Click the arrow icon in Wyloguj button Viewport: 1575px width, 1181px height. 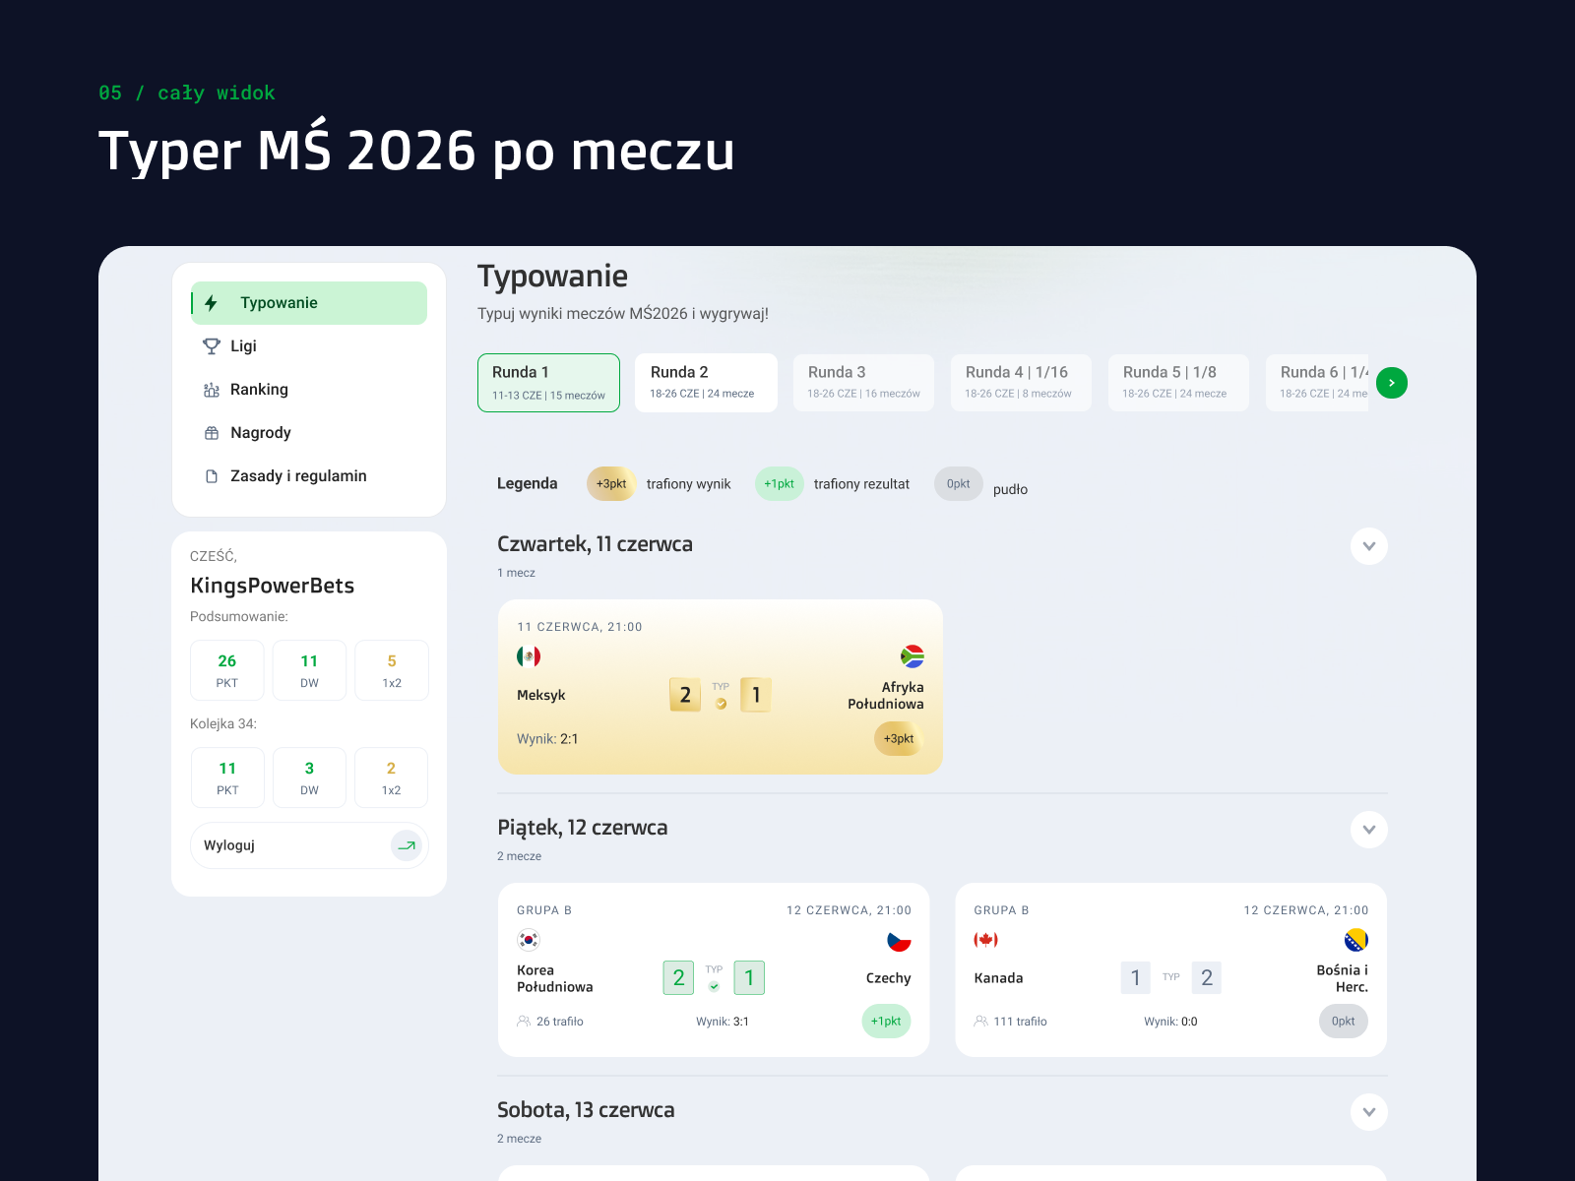(x=407, y=845)
